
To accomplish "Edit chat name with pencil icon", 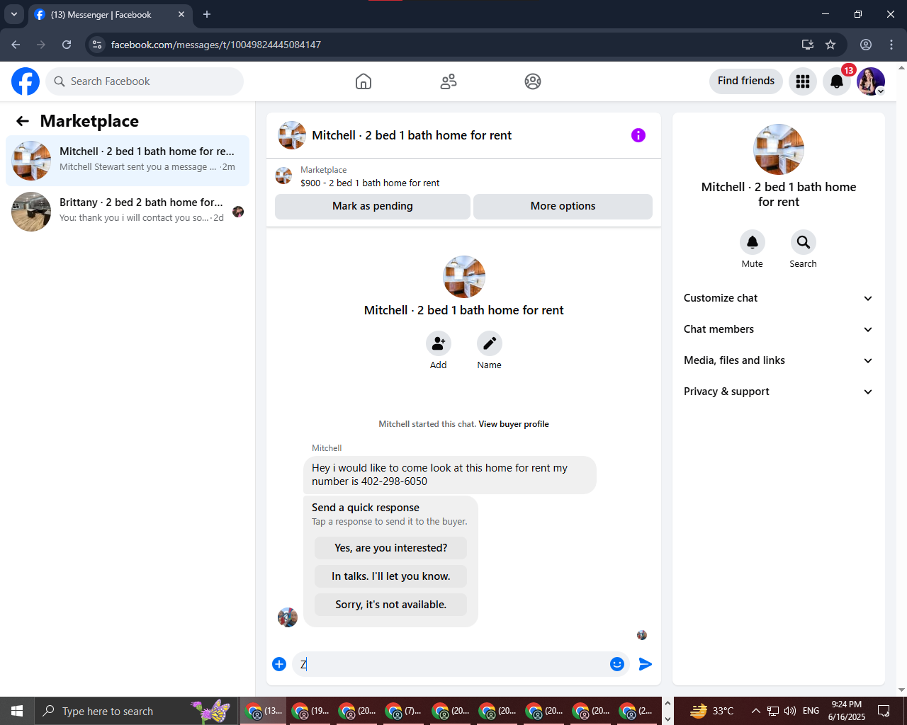I will pos(490,343).
